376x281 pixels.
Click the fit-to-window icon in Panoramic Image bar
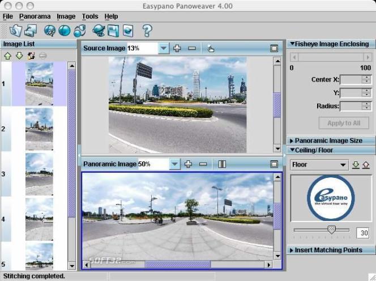[222, 164]
